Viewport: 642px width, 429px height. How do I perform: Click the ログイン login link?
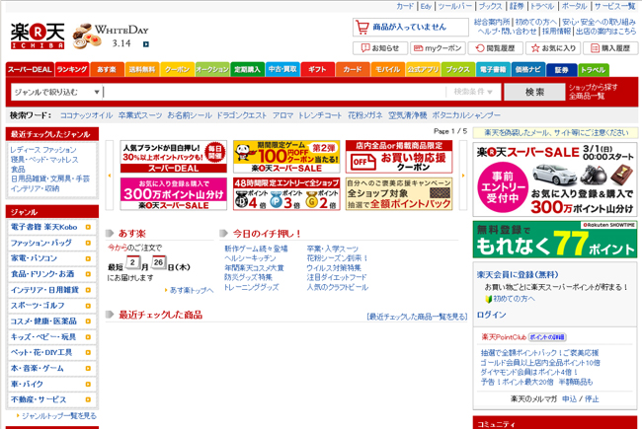coord(491,315)
